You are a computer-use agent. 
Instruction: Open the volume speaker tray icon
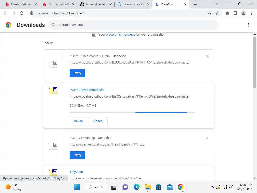click(x=231, y=187)
